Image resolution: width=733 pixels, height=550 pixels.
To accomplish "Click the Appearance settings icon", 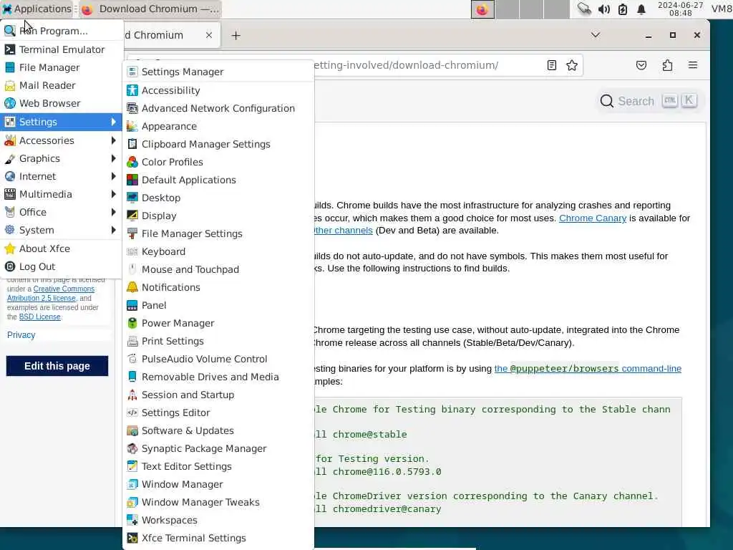I will [x=132, y=126].
